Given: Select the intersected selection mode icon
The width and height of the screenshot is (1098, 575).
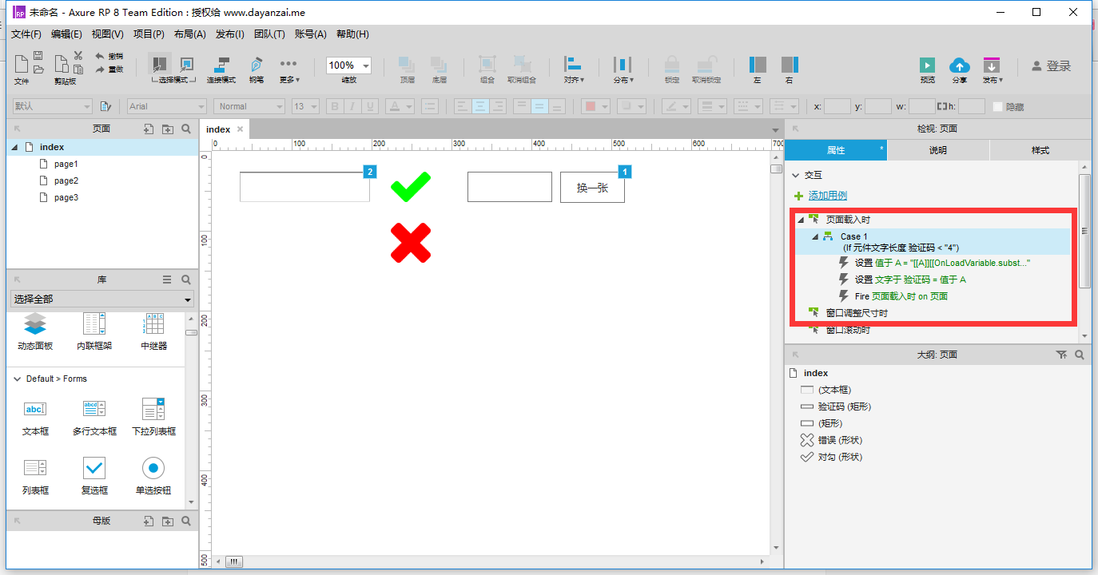Looking at the screenshot, I should pos(160,64).
